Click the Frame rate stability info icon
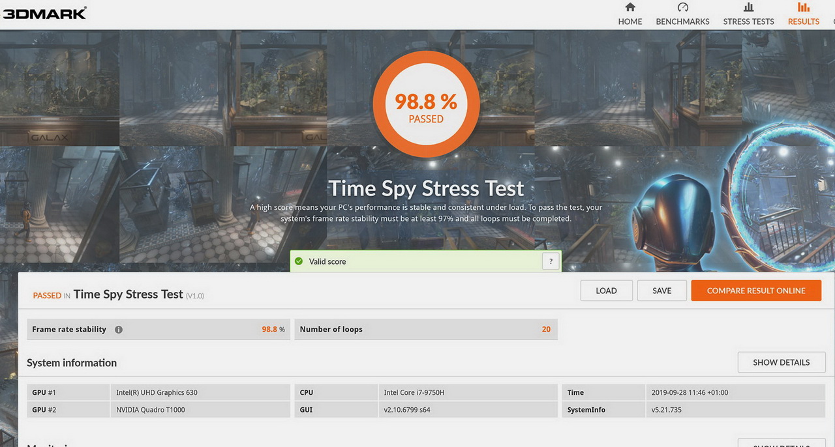 click(118, 330)
